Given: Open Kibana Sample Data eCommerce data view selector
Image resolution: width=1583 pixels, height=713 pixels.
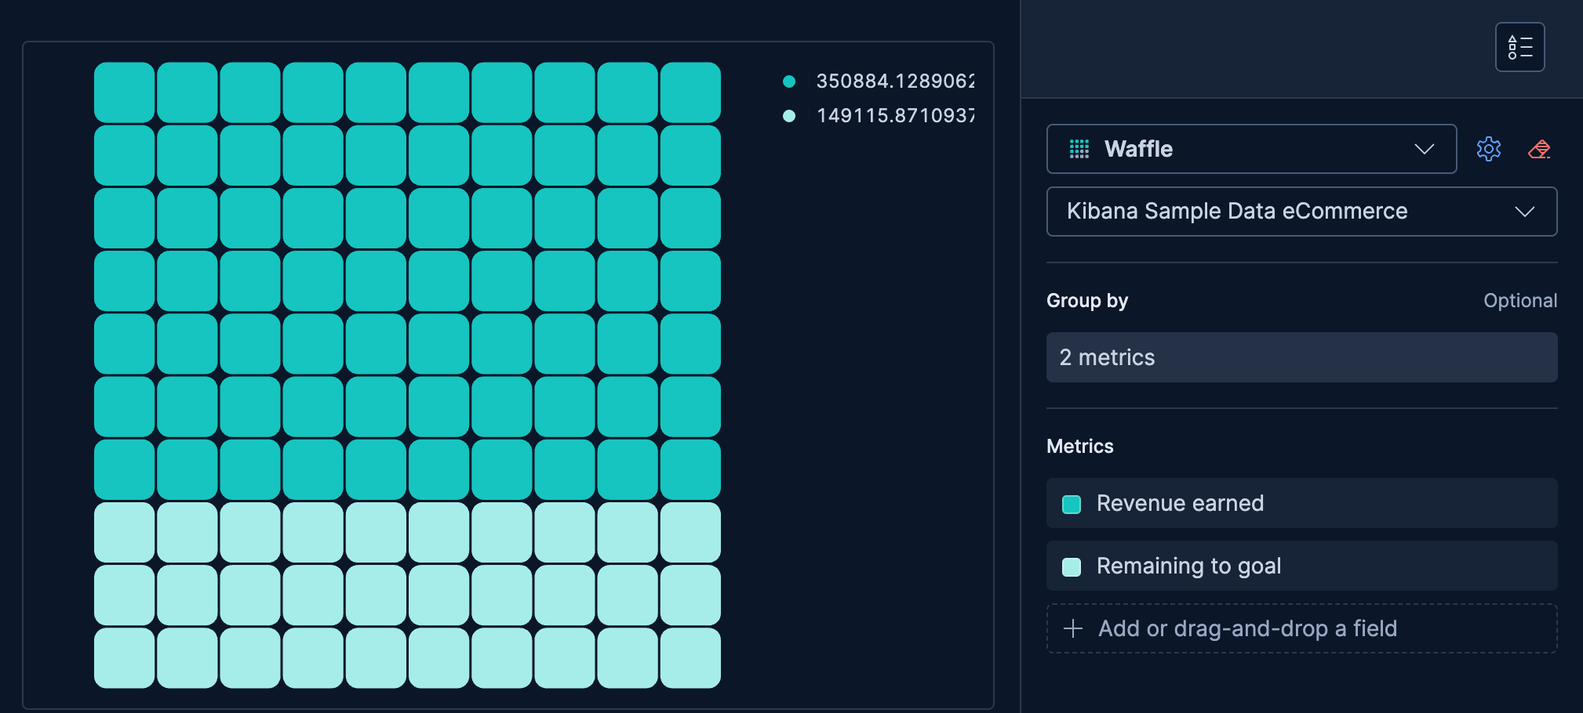Looking at the screenshot, I should pyautogui.click(x=1236, y=212).
